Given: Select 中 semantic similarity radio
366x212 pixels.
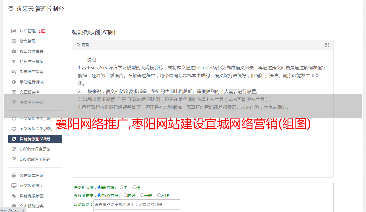Looking at the screenshot, I should [121, 187].
